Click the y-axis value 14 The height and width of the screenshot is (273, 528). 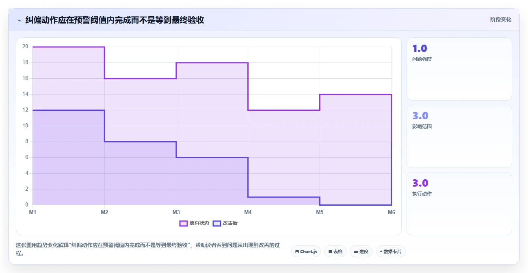[x=25, y=94]
